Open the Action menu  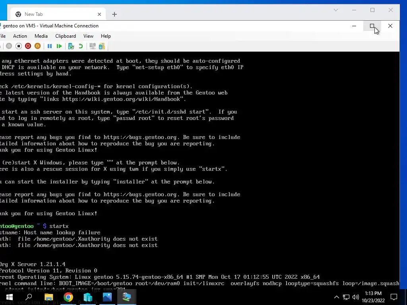(x=20, y=36)
